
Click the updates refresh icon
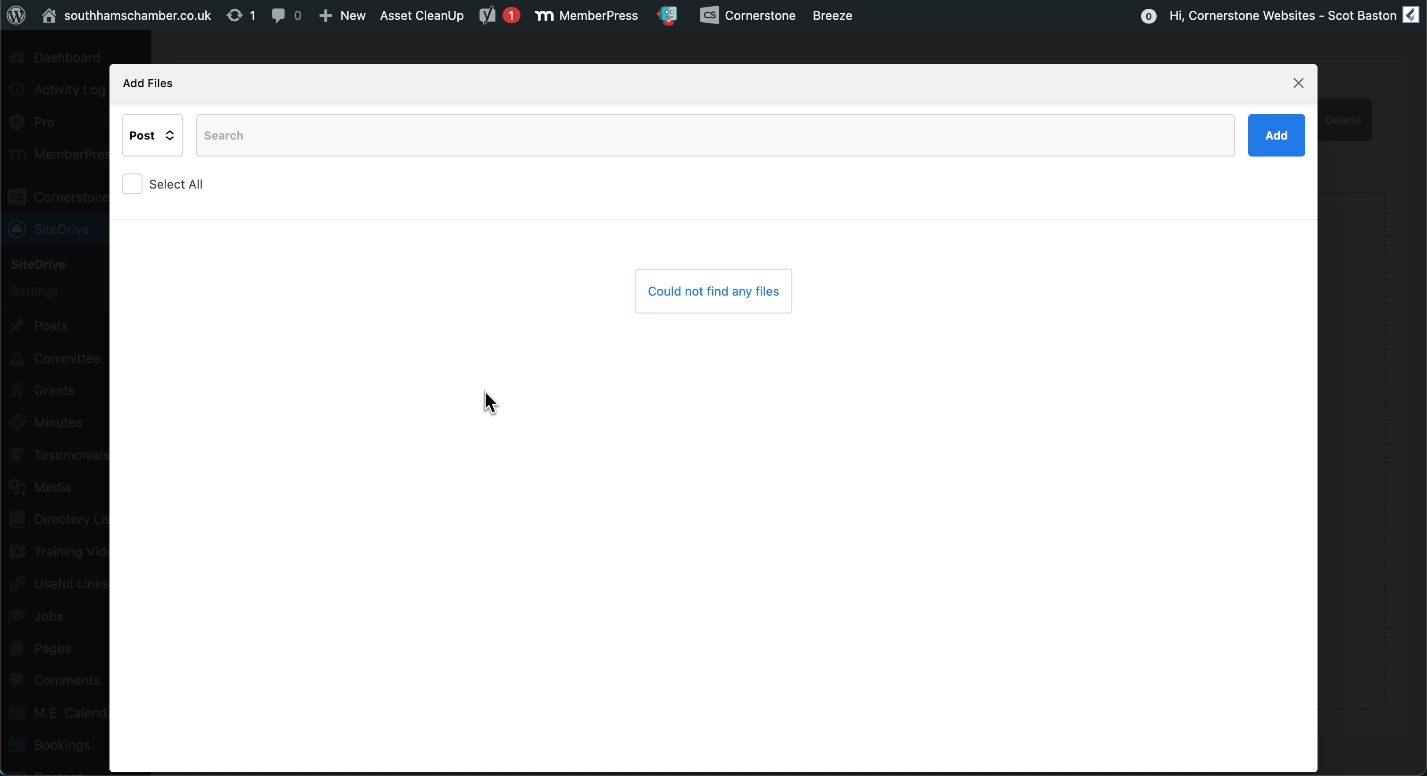(x=235, y=15)
